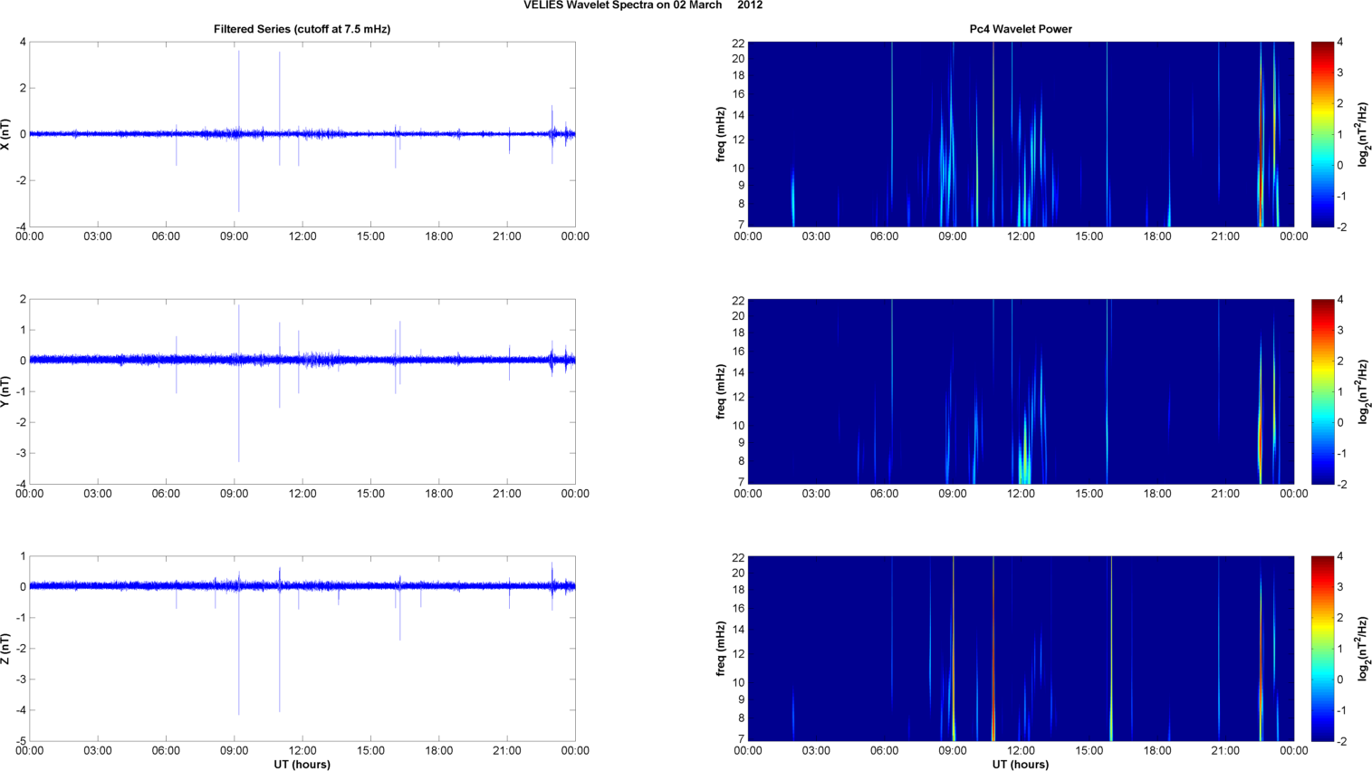
Task: Open the top Pc4 wavelet spectrogram
Action: [1021, 134]
